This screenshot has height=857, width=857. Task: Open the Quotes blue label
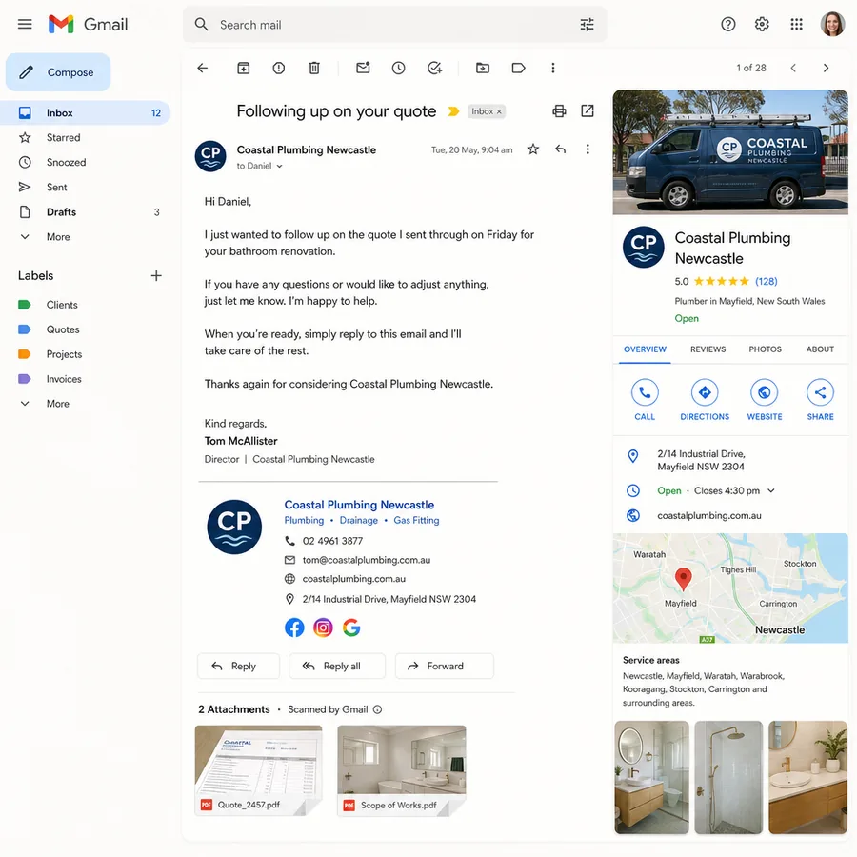(63, 329)
